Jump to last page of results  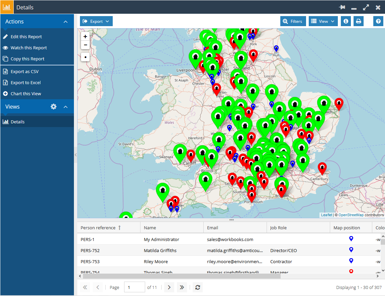click(182, 287)
